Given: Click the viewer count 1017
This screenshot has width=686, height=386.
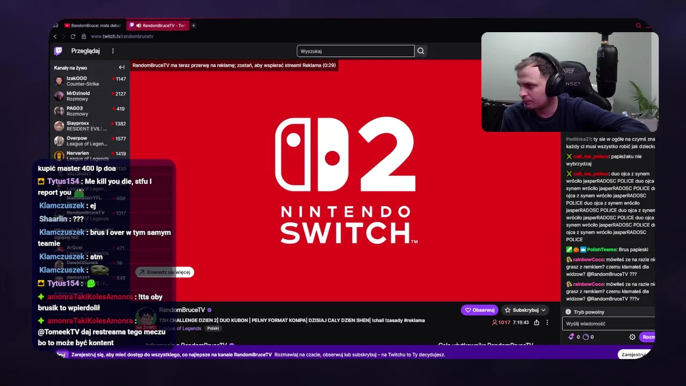Looking at the screenshot, I should point(504,322).
